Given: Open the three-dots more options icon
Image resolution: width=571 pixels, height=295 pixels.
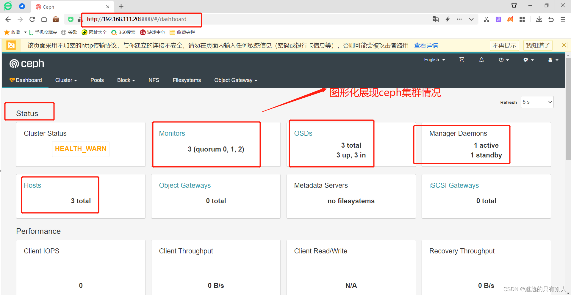Looking at the screenshot, I should click(459, 19).
